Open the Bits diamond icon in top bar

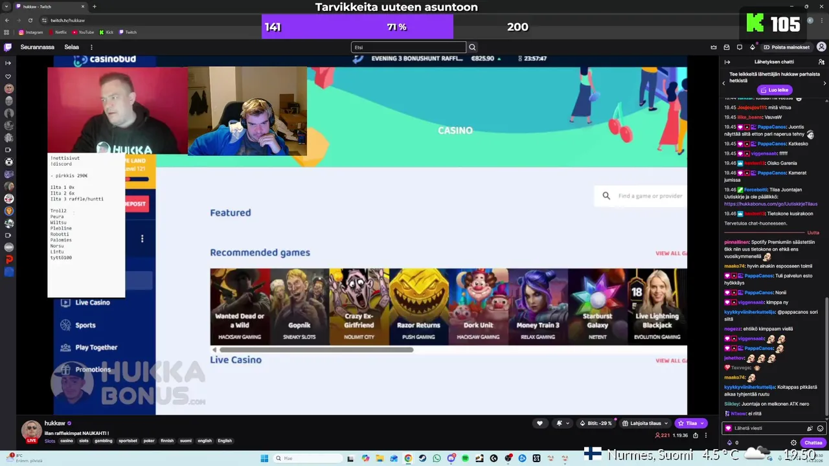(x=753, y=47)
